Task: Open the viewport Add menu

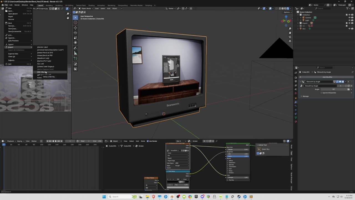Action: click(108, 8)
